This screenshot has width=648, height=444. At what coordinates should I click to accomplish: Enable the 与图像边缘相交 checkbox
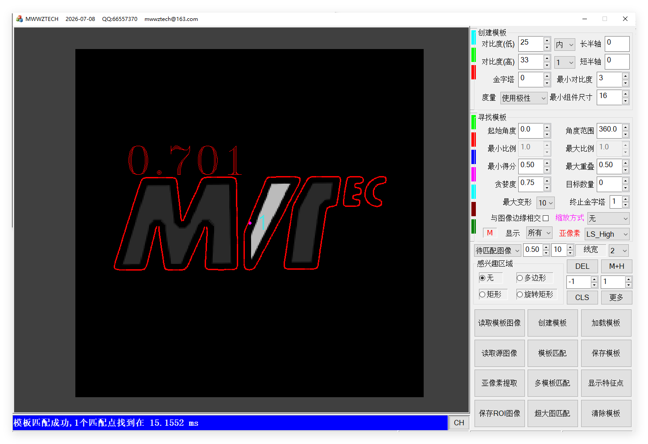coord(545,218)
